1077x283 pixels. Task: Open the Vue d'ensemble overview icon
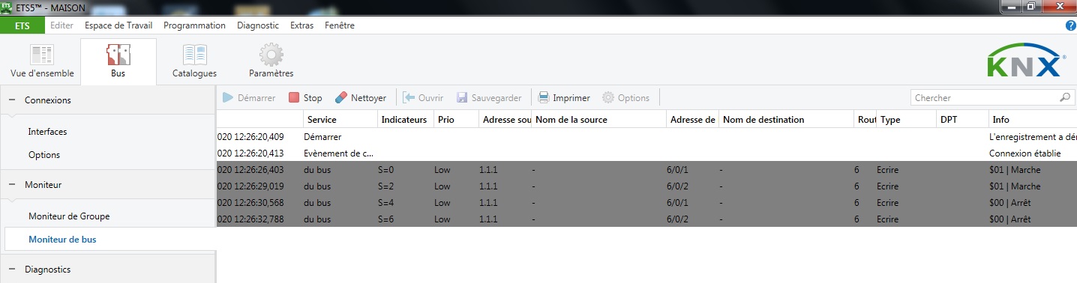click(42, 55)
